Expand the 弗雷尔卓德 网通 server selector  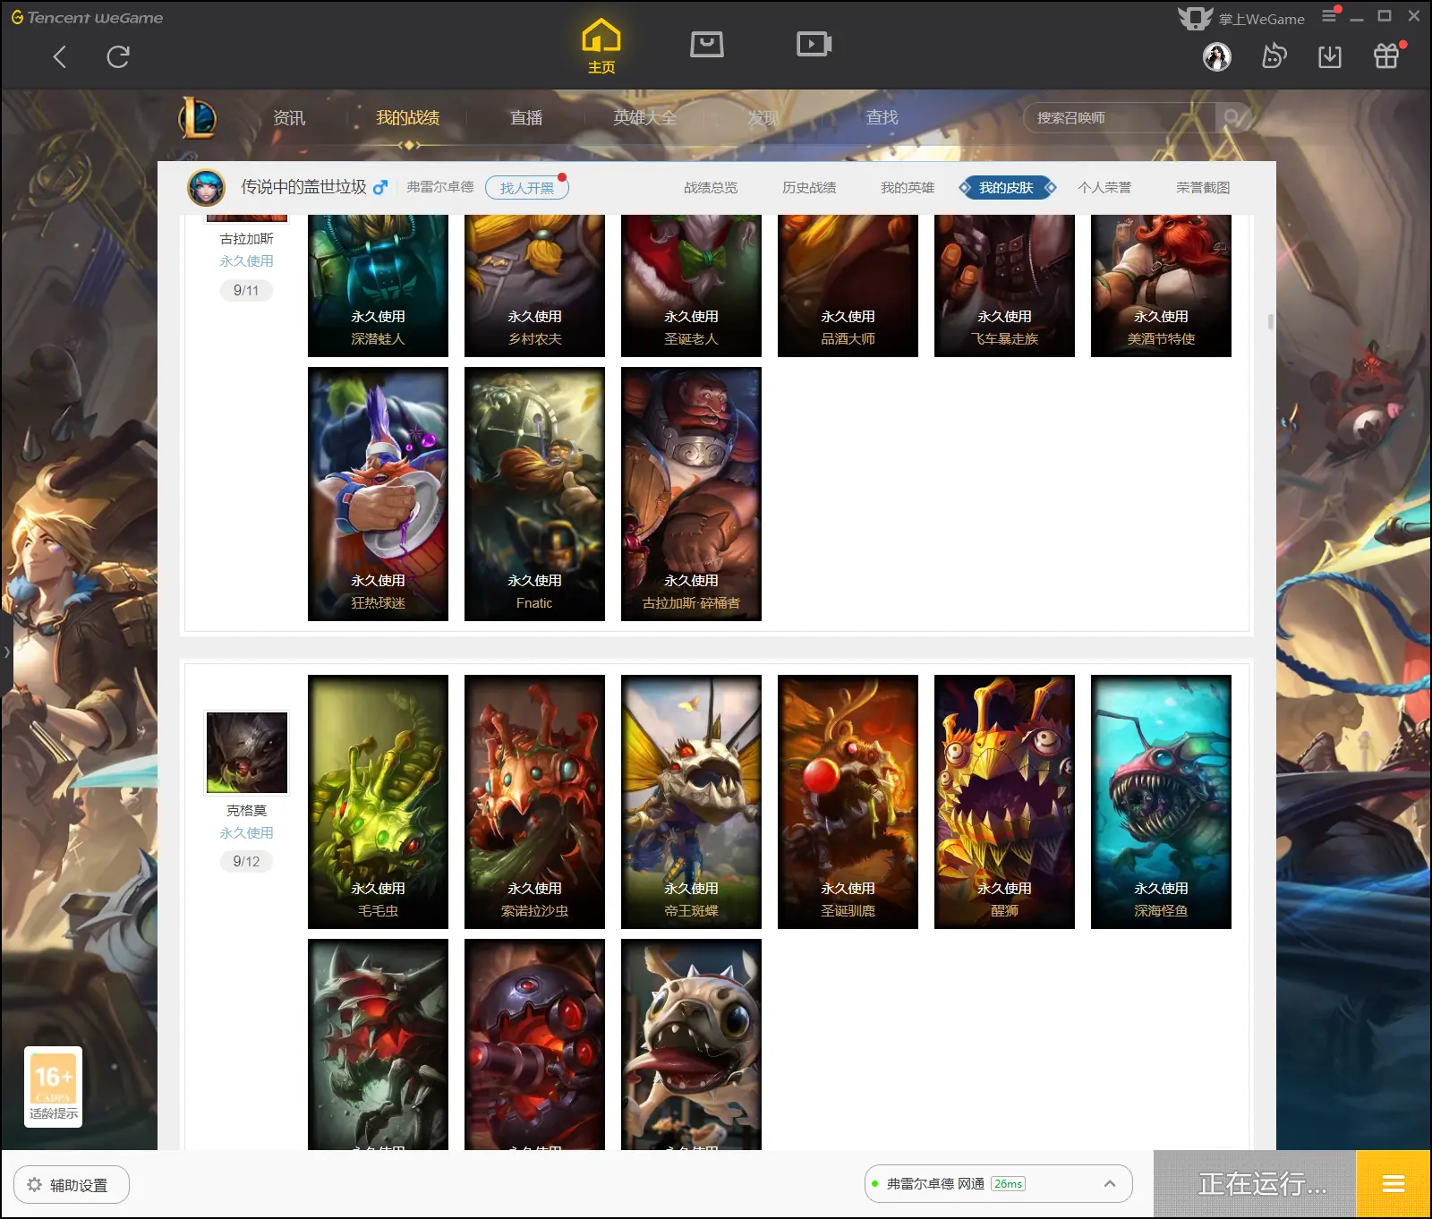pyautogui.click(x=998, y=1184)
